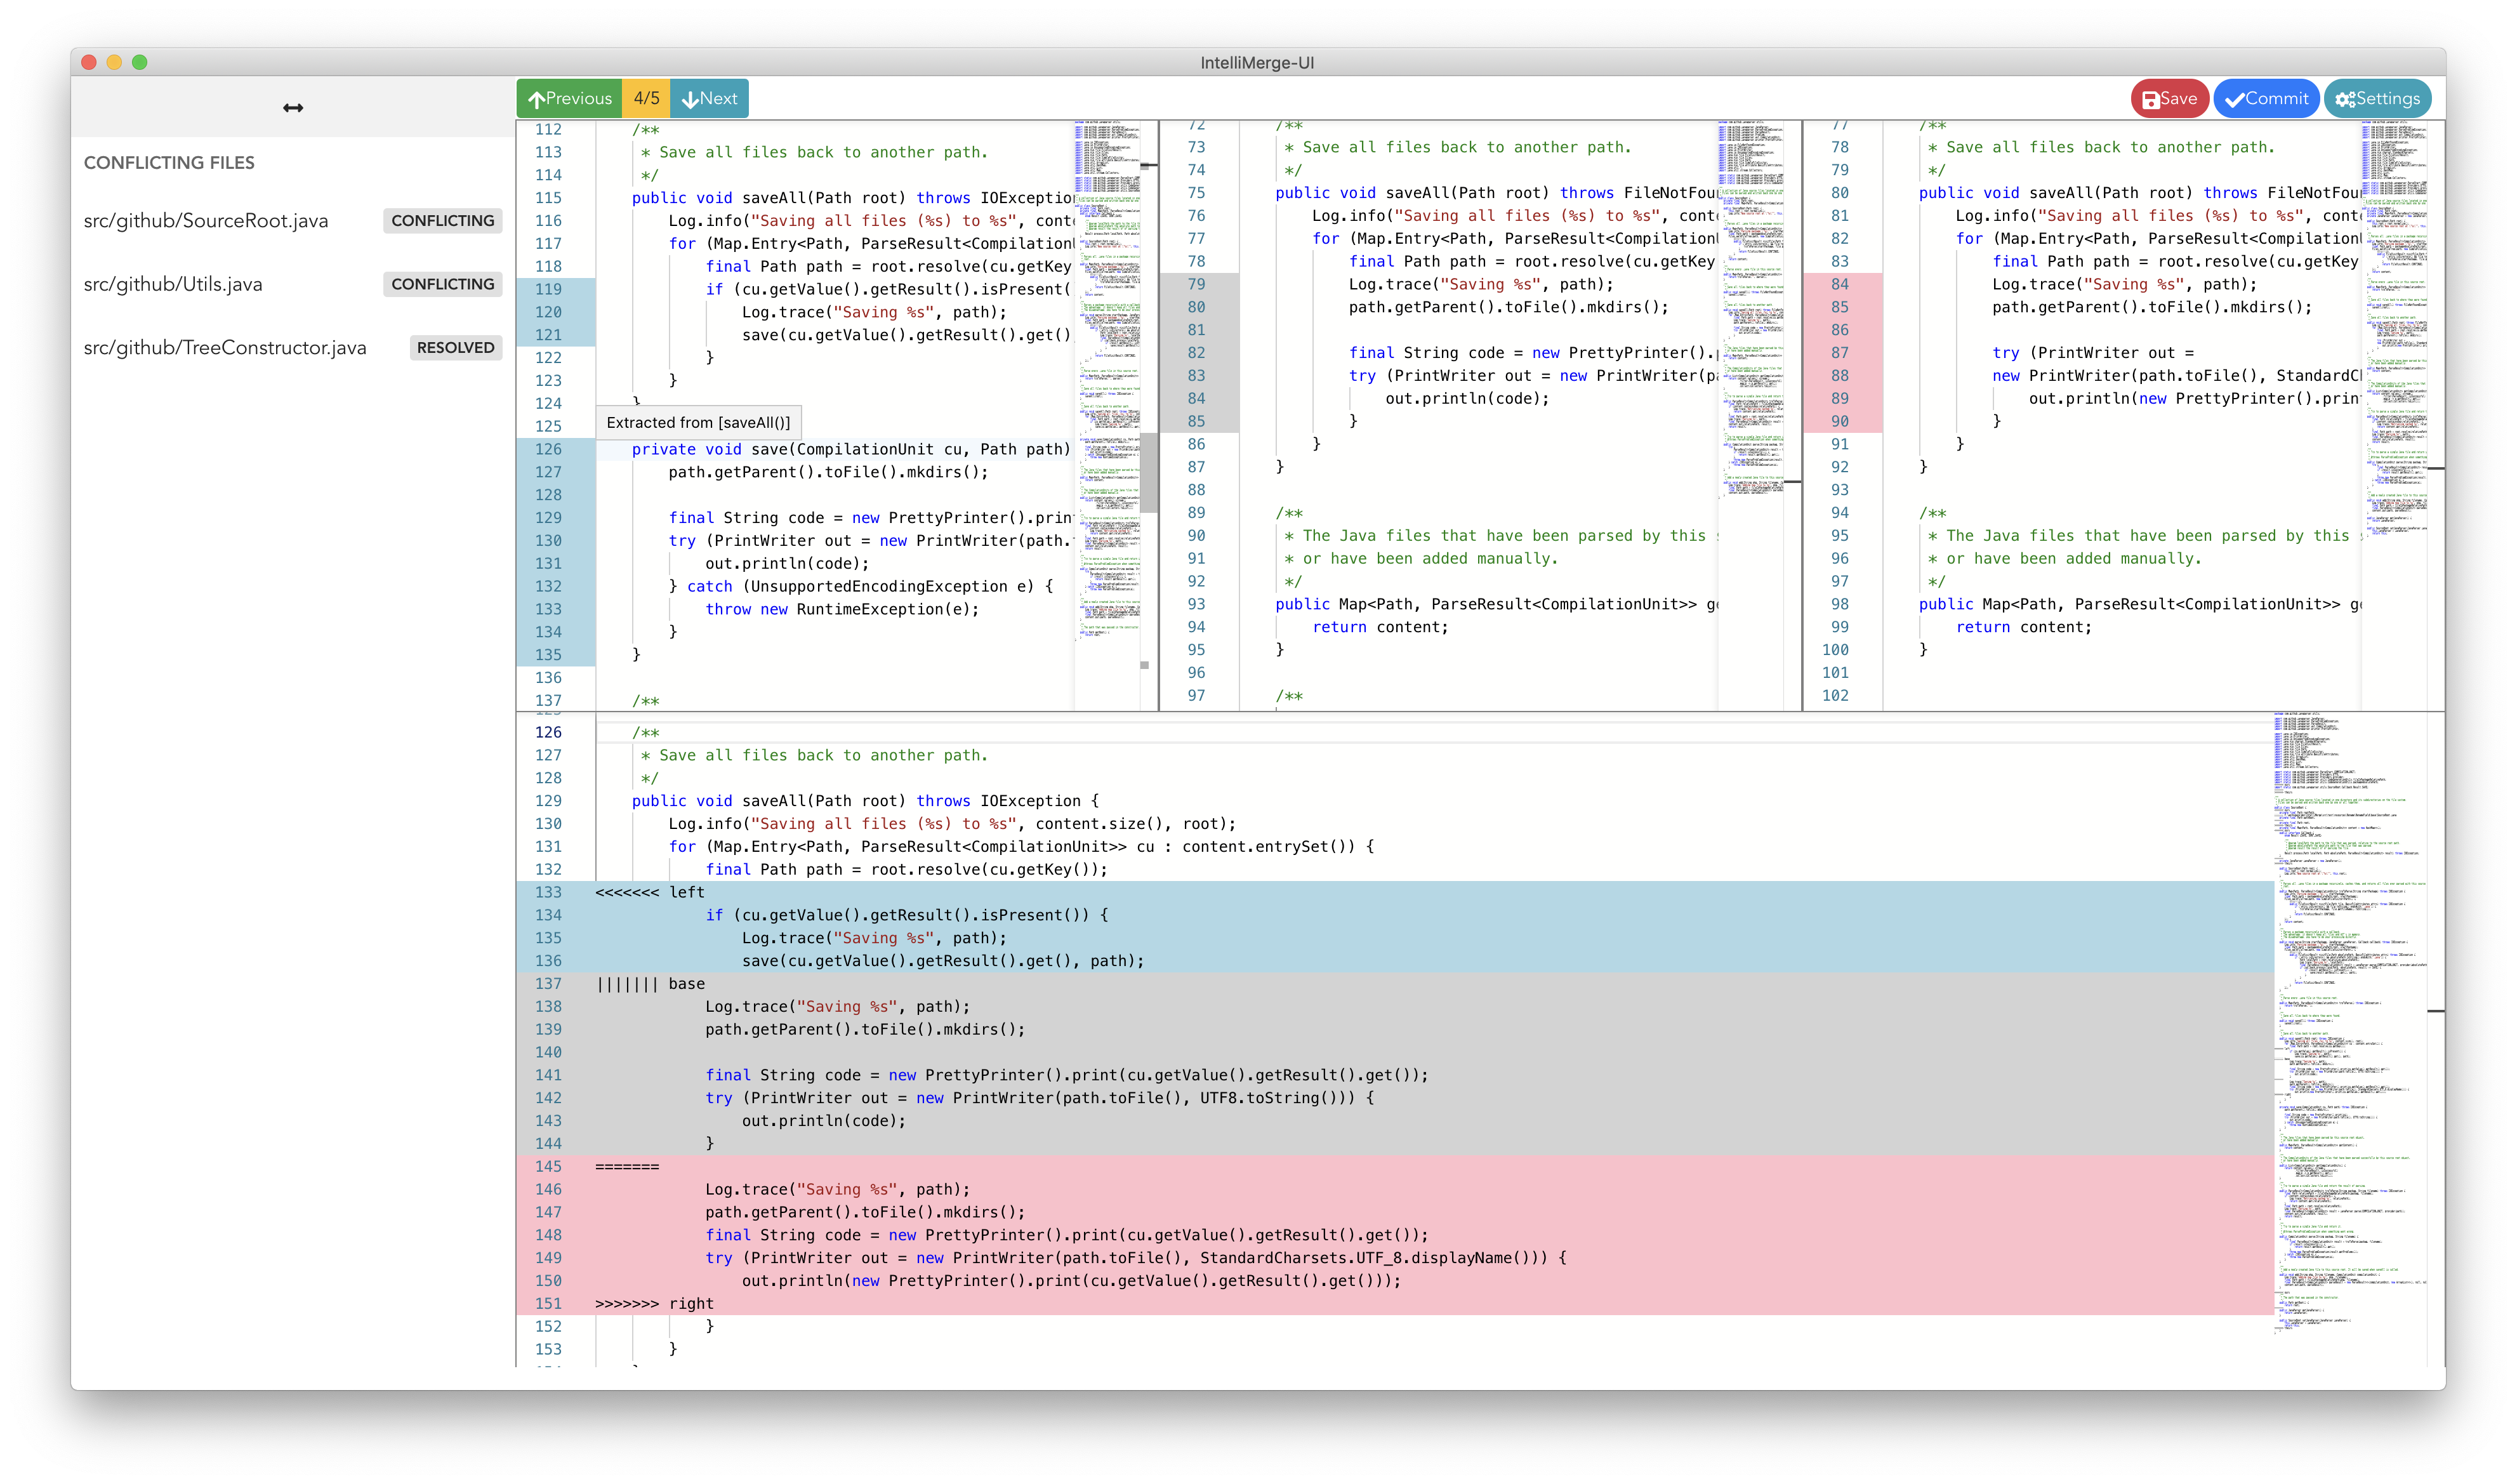The height and width of the screenshot is (1484, 2517).
Task: Click the sidebar collapse double-arrow icon
Action: point(293,108)
